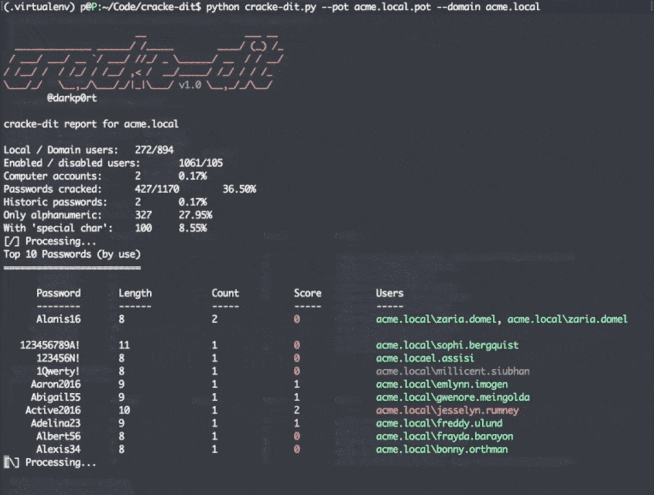Viewport: 655px width, 495px height.
Task: Click user acme.local\bonny.orthman
Action: (442, 450)
